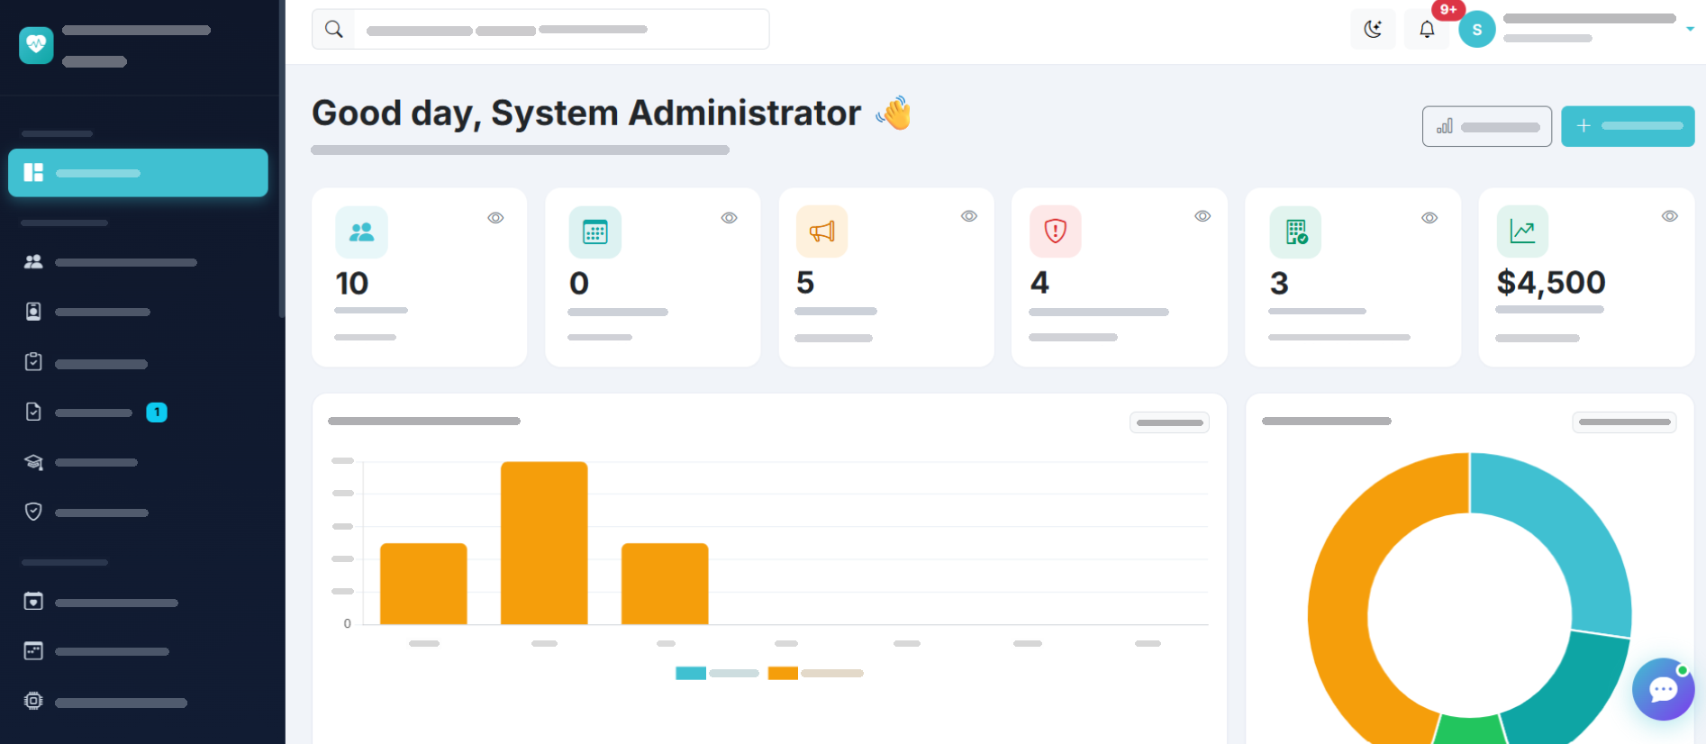Expand the user account dropdown caret
Image resolution: width=1706 pixels, height=744 pixels.
(1690, 30)
